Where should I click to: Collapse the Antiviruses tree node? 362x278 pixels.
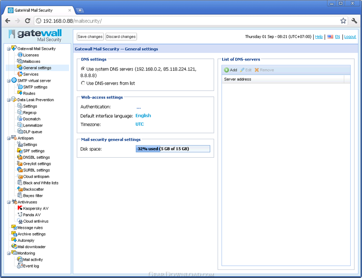click(9, 202)
